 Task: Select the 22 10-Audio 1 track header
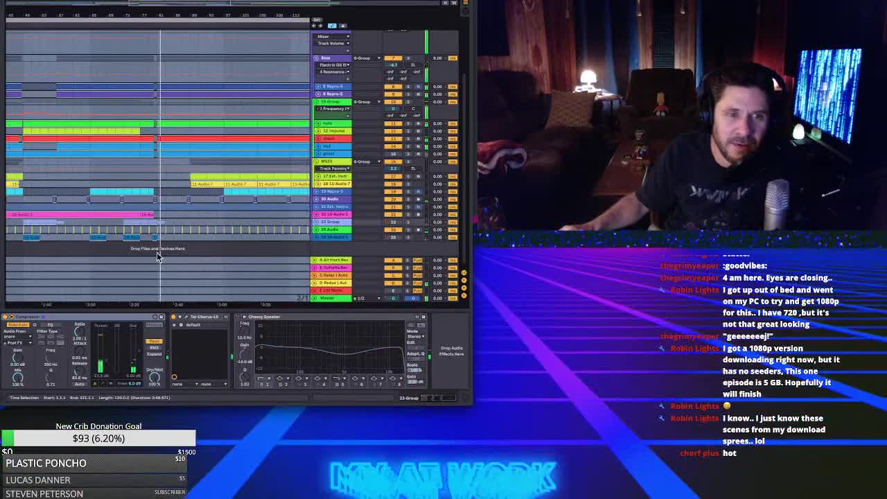(x=332, y=214)
